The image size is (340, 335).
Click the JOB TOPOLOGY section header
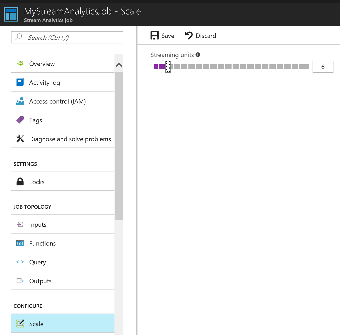click(32, 207)
